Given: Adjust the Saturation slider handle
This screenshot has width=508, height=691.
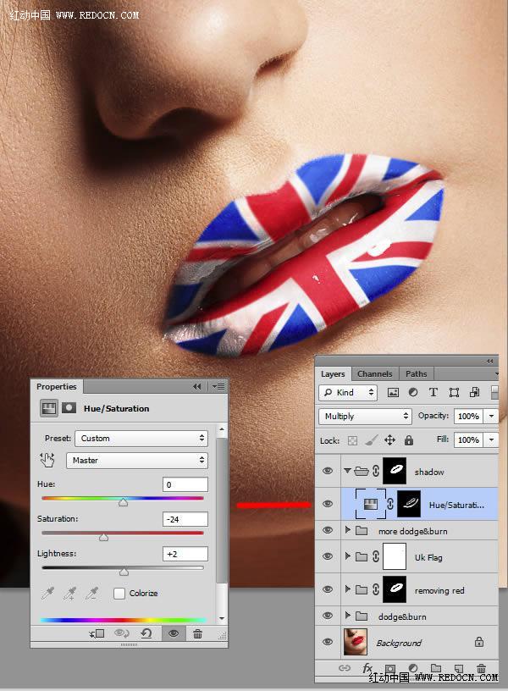Looking at the screenshot, I should (x=103, y=537).
